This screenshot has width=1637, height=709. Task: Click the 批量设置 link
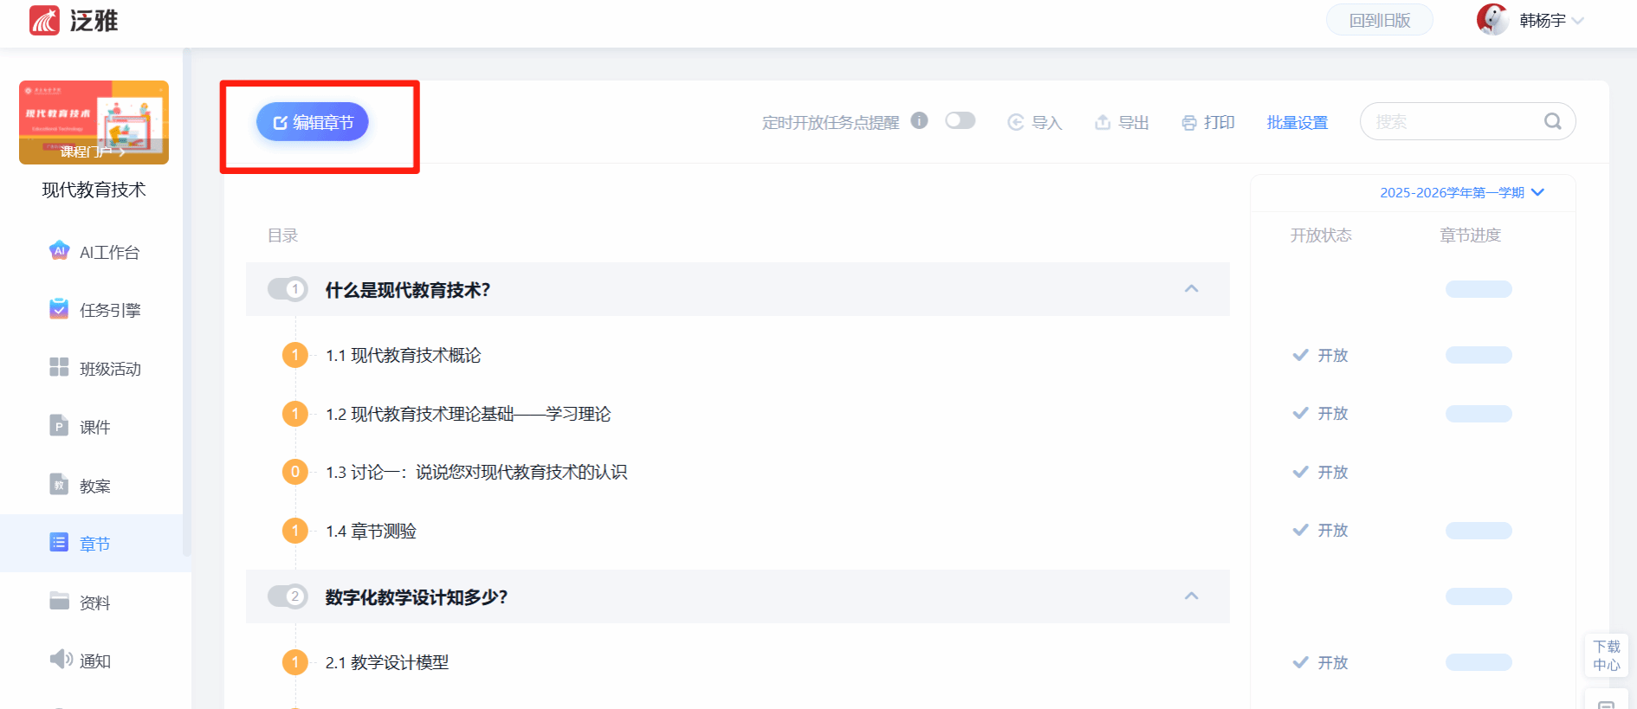[1297, 123]
